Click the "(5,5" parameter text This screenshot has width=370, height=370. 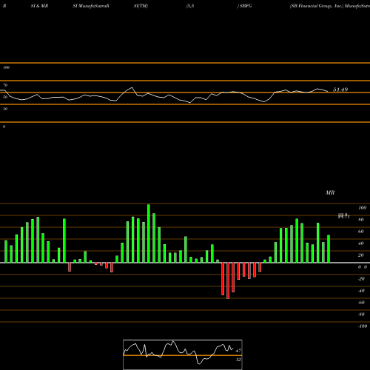190,6
